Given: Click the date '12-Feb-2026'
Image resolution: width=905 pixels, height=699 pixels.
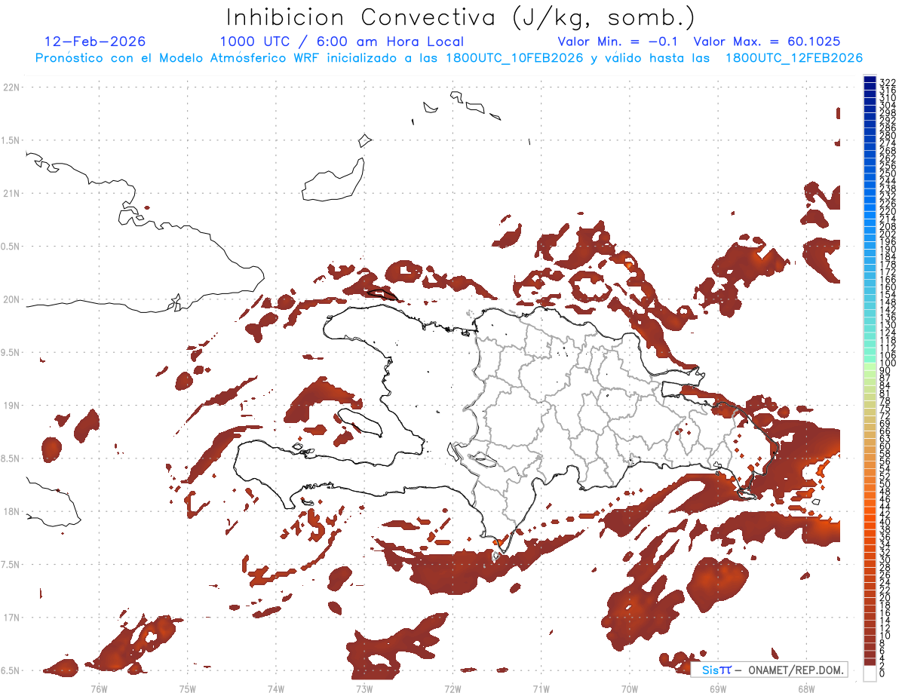Looking at the screenshot, I should pyautogui.click(x=95, y=41).
